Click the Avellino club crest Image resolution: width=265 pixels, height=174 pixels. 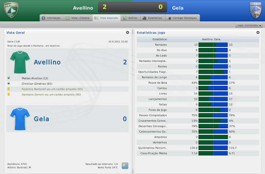pyautogui.click(x=11, y=10)
